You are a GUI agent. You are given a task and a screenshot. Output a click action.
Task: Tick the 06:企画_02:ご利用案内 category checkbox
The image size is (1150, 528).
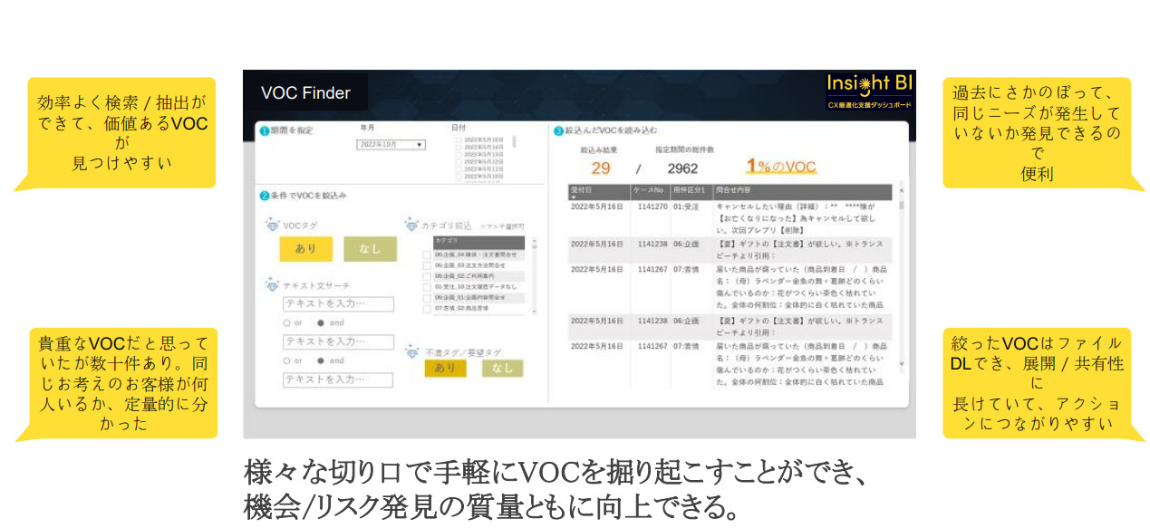pos(427,276)
